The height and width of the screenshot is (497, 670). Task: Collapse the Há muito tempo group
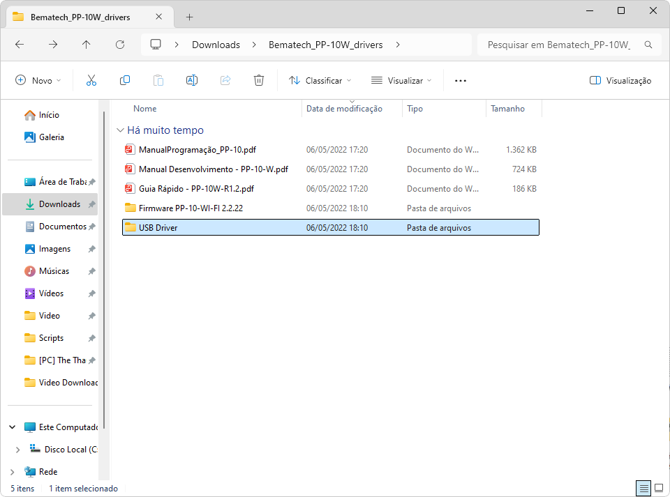click(x=121, y=130)
